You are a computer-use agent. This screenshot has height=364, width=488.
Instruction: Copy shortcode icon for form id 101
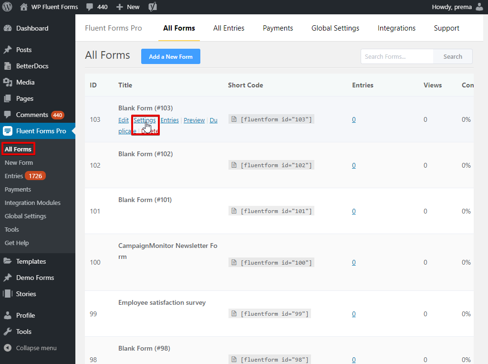pos(234,211)
